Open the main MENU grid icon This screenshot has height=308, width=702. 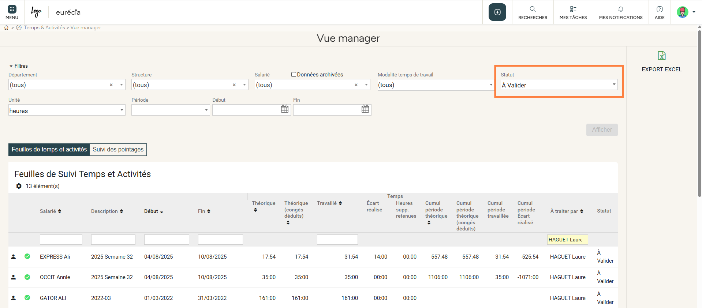(x=12, y=10)
